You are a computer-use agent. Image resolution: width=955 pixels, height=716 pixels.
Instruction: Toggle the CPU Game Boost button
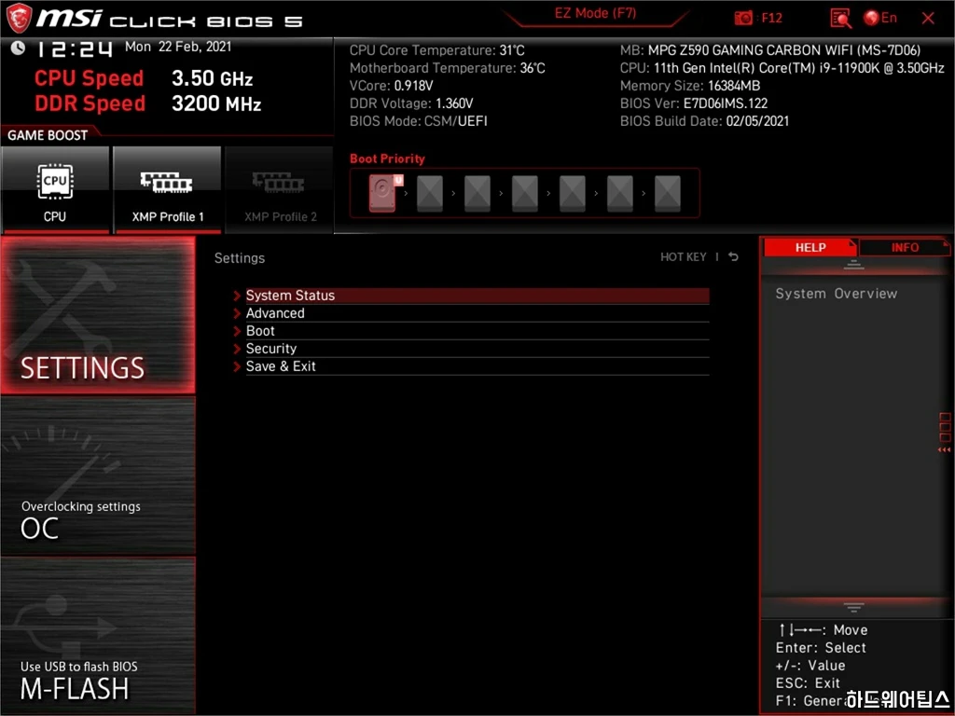[x=55, y=189]
